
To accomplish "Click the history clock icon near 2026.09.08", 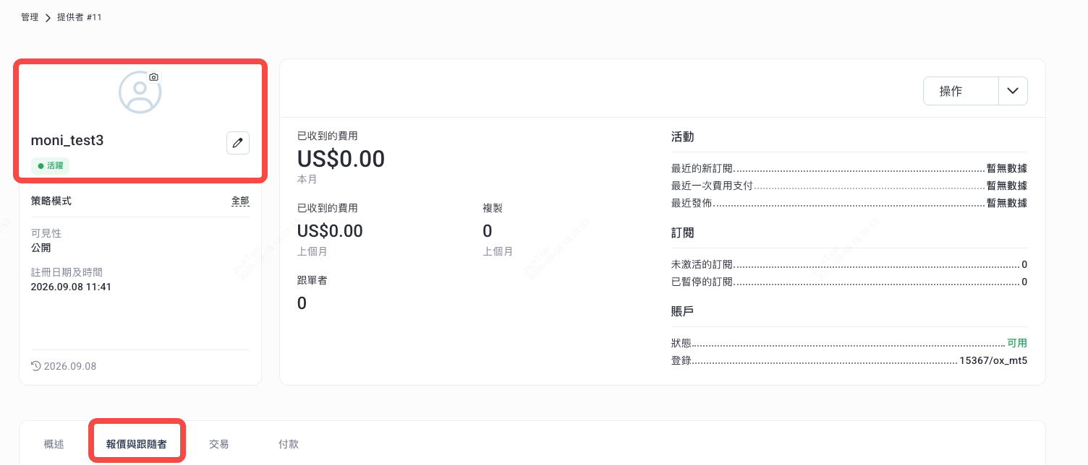I will tap(36, 366).
